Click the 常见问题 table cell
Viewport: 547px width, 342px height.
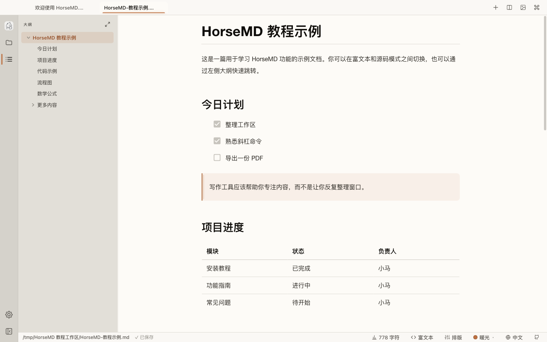(x=245, y=302)
